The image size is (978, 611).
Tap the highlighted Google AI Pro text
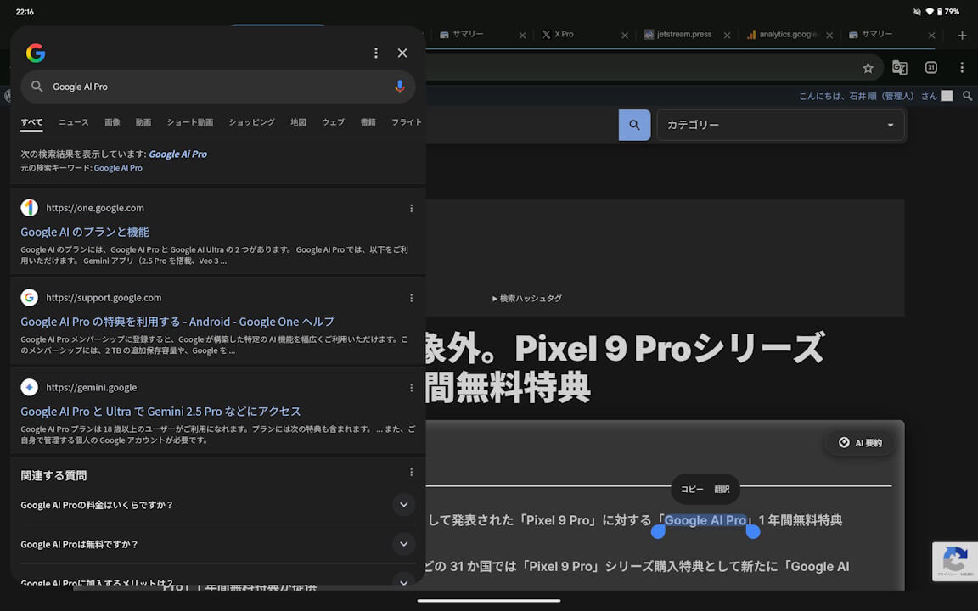click(x=705, y=520)
